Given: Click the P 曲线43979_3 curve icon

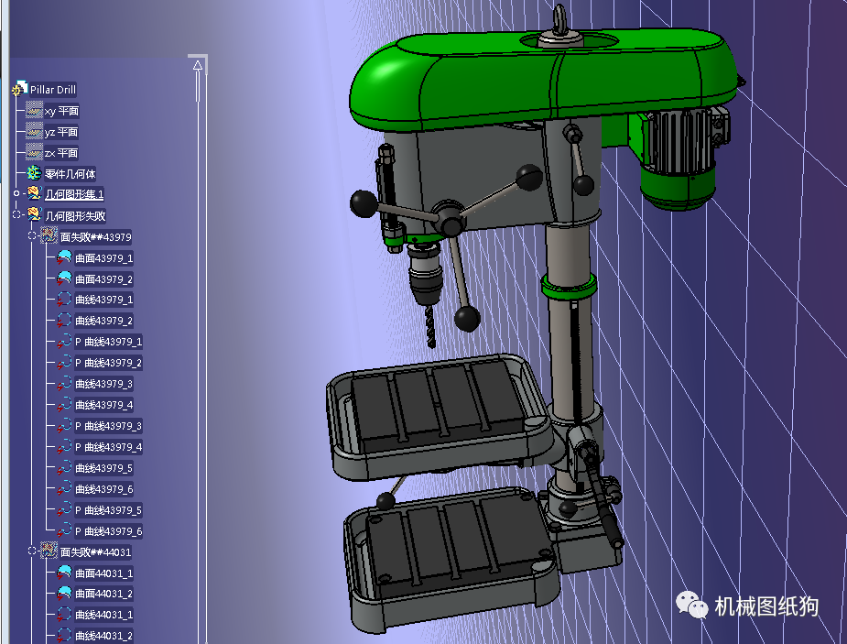Looking at the screenshot, I should coord(64,426).
